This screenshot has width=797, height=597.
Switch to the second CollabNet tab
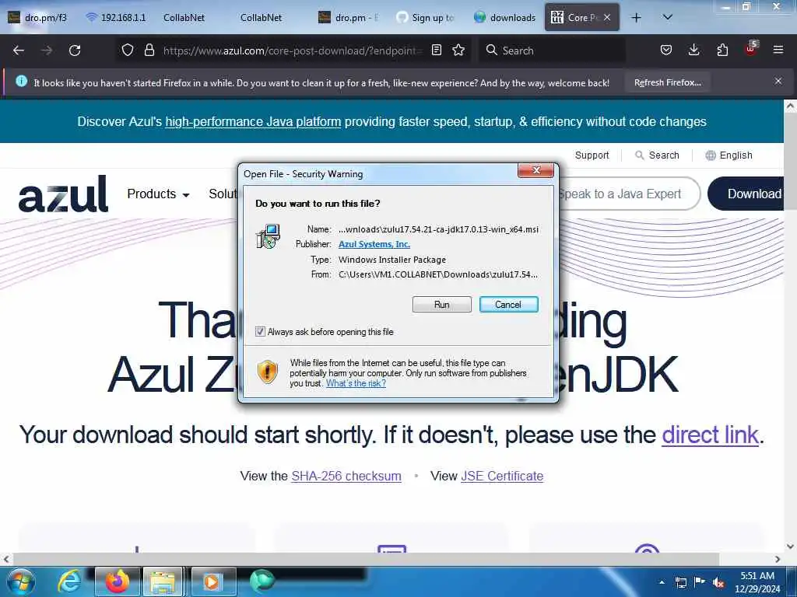click(262, 18)
